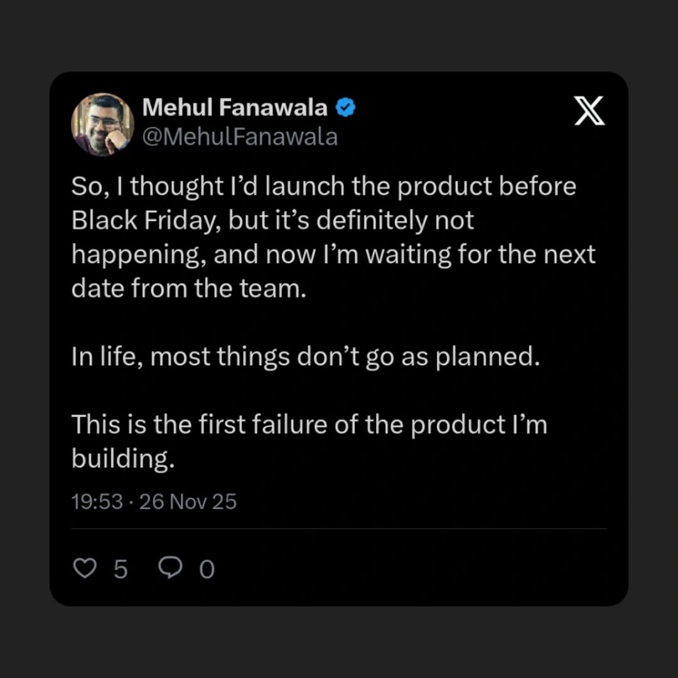The image size is (678, 678).
Task: Reply using the speech bubble icon
Action: point(169,568)
